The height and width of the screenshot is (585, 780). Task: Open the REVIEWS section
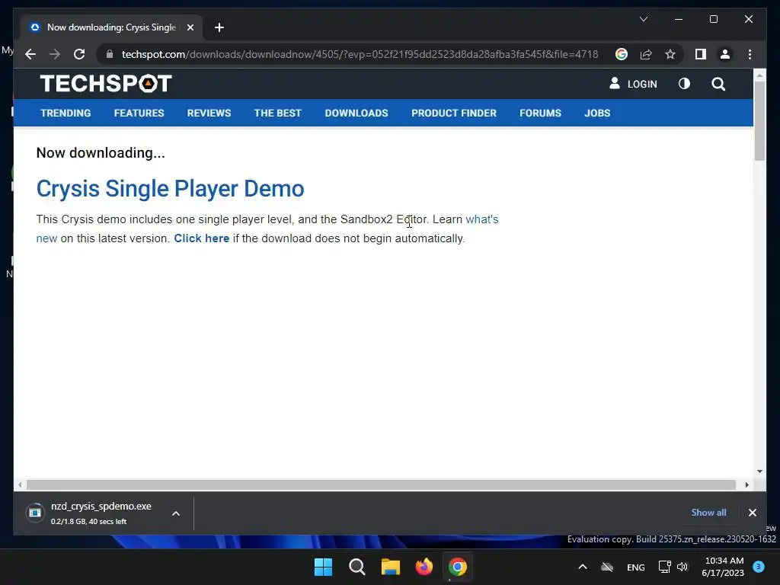[209, 113]
